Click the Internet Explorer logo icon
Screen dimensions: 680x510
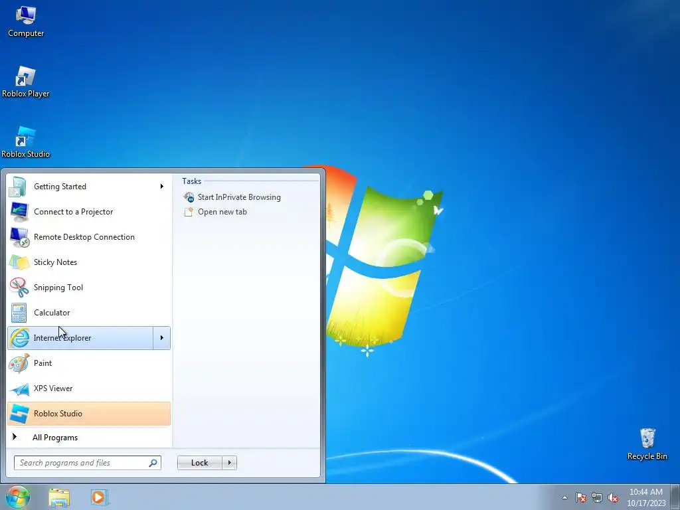(19, 338)
